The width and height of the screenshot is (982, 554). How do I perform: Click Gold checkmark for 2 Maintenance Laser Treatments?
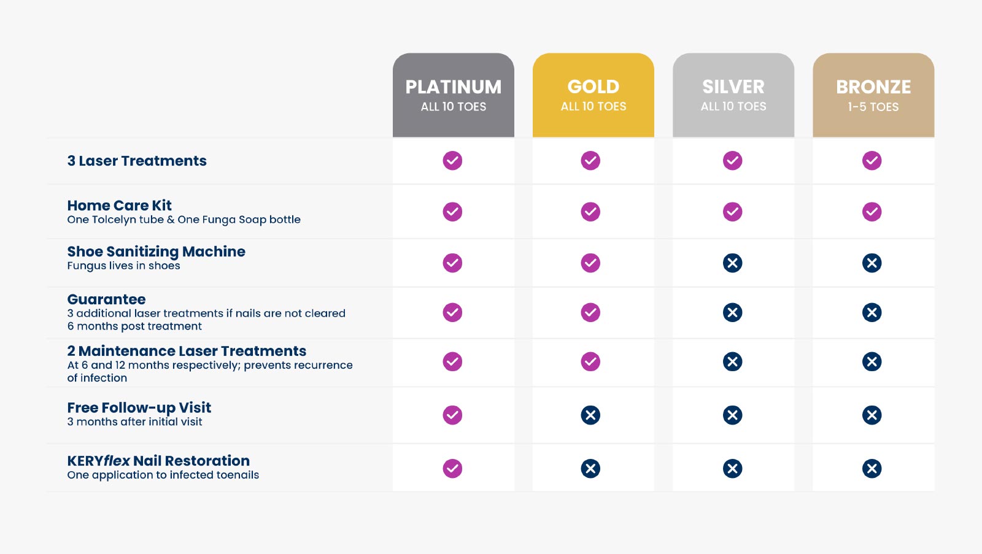pyautogui.click(x=590, y=361)
